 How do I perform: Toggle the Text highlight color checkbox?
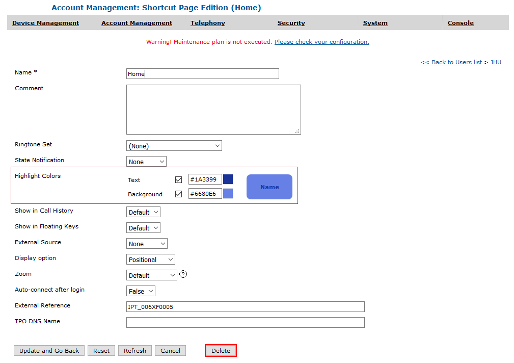pyautogui.click(x=178, y=179)
